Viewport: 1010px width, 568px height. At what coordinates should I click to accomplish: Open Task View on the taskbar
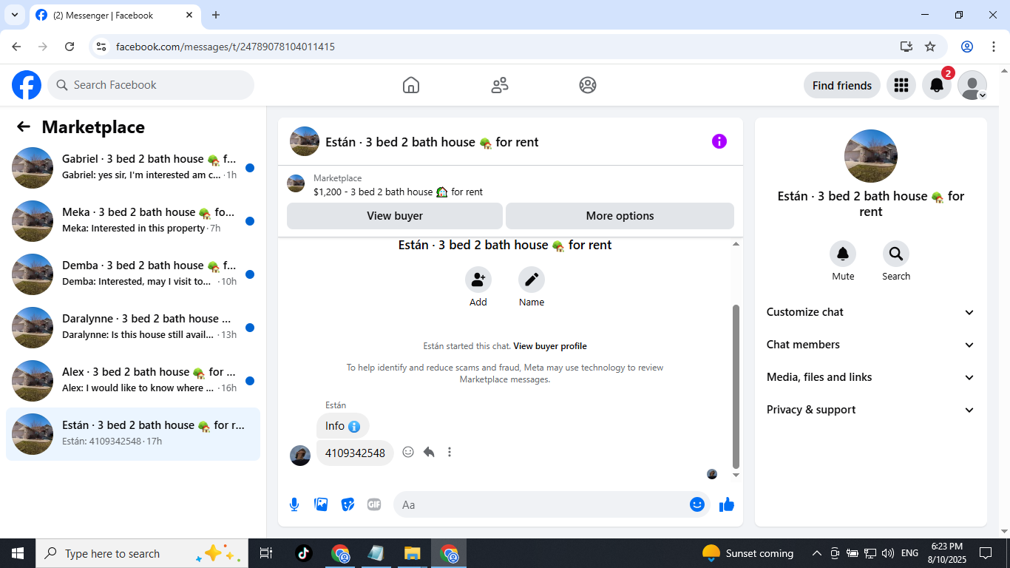click(x=266, y=553)
